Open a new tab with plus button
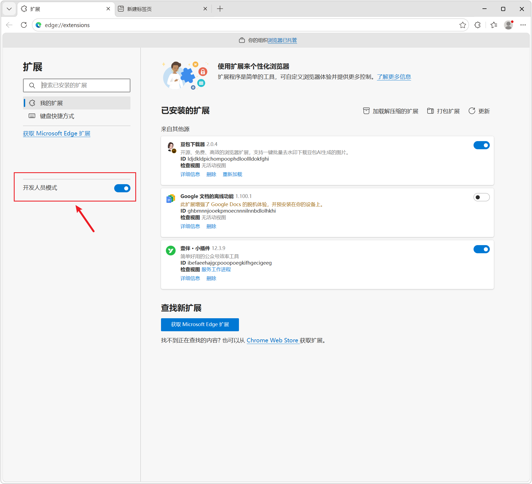The width and height of the screenshot is (532, 484). point(220,9)
